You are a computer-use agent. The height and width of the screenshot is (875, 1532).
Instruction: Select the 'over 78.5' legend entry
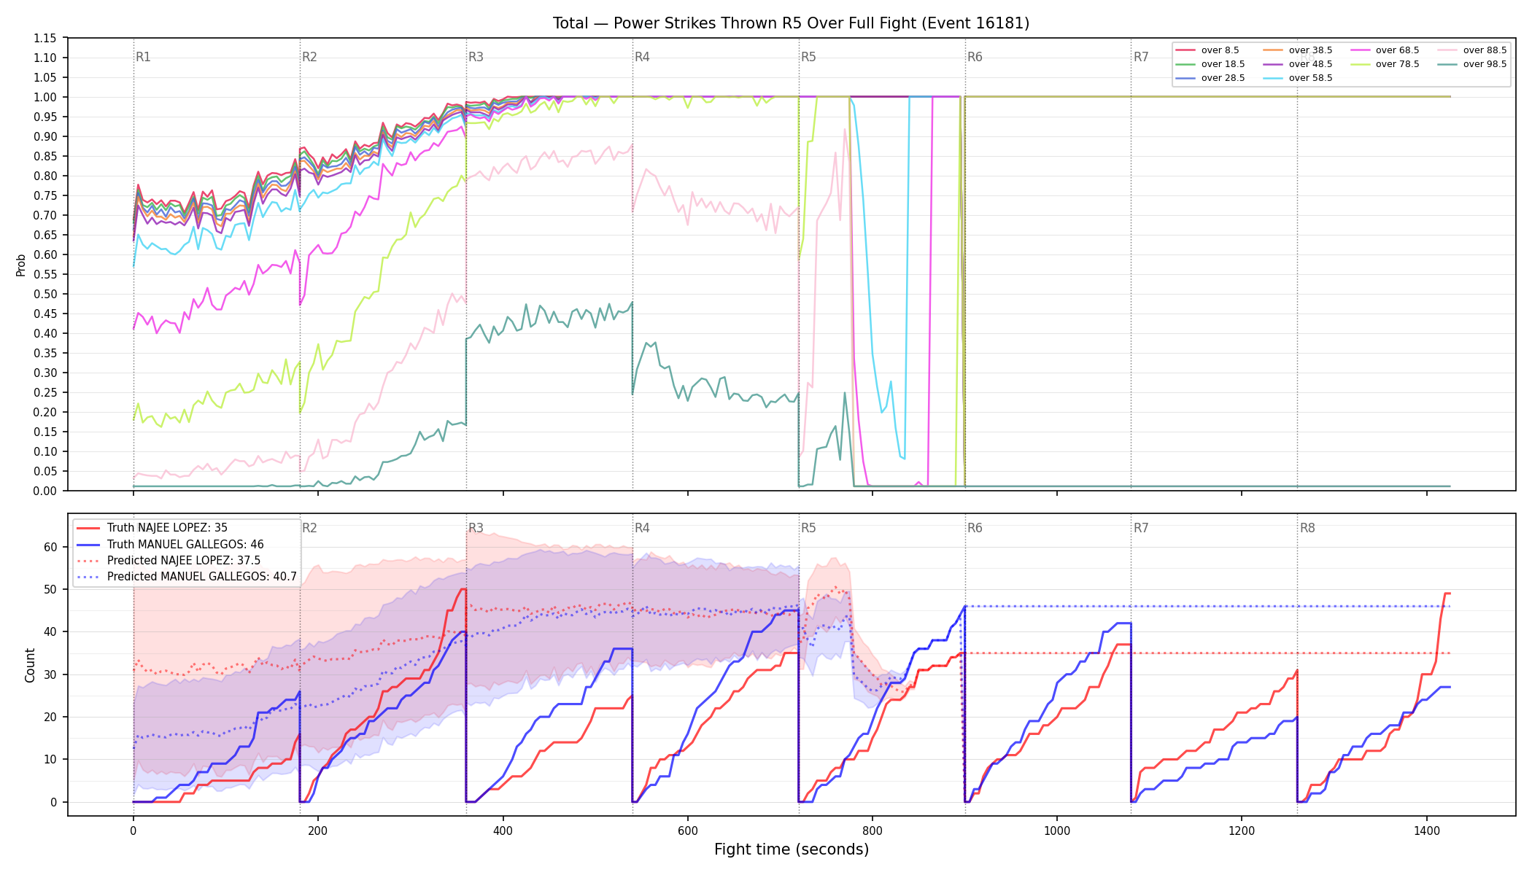tap(1385, 64)
